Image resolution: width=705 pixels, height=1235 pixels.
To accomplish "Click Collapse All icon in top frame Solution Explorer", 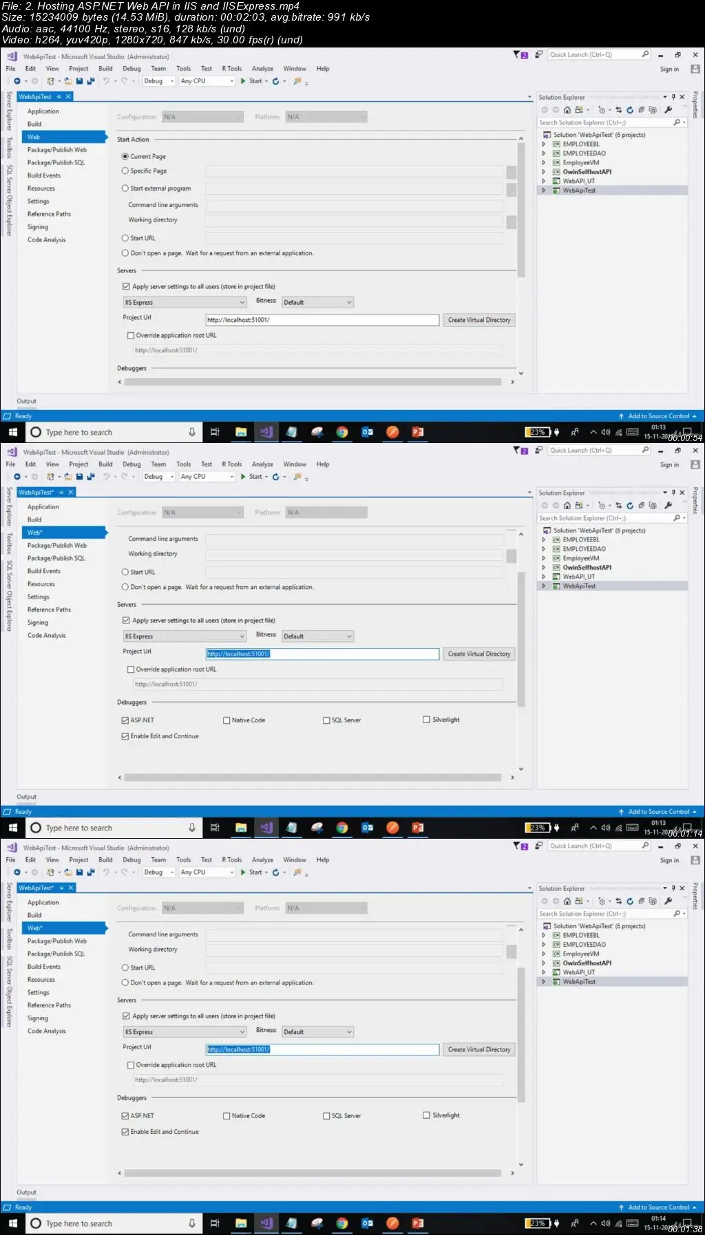I will (x=641, y=110).
